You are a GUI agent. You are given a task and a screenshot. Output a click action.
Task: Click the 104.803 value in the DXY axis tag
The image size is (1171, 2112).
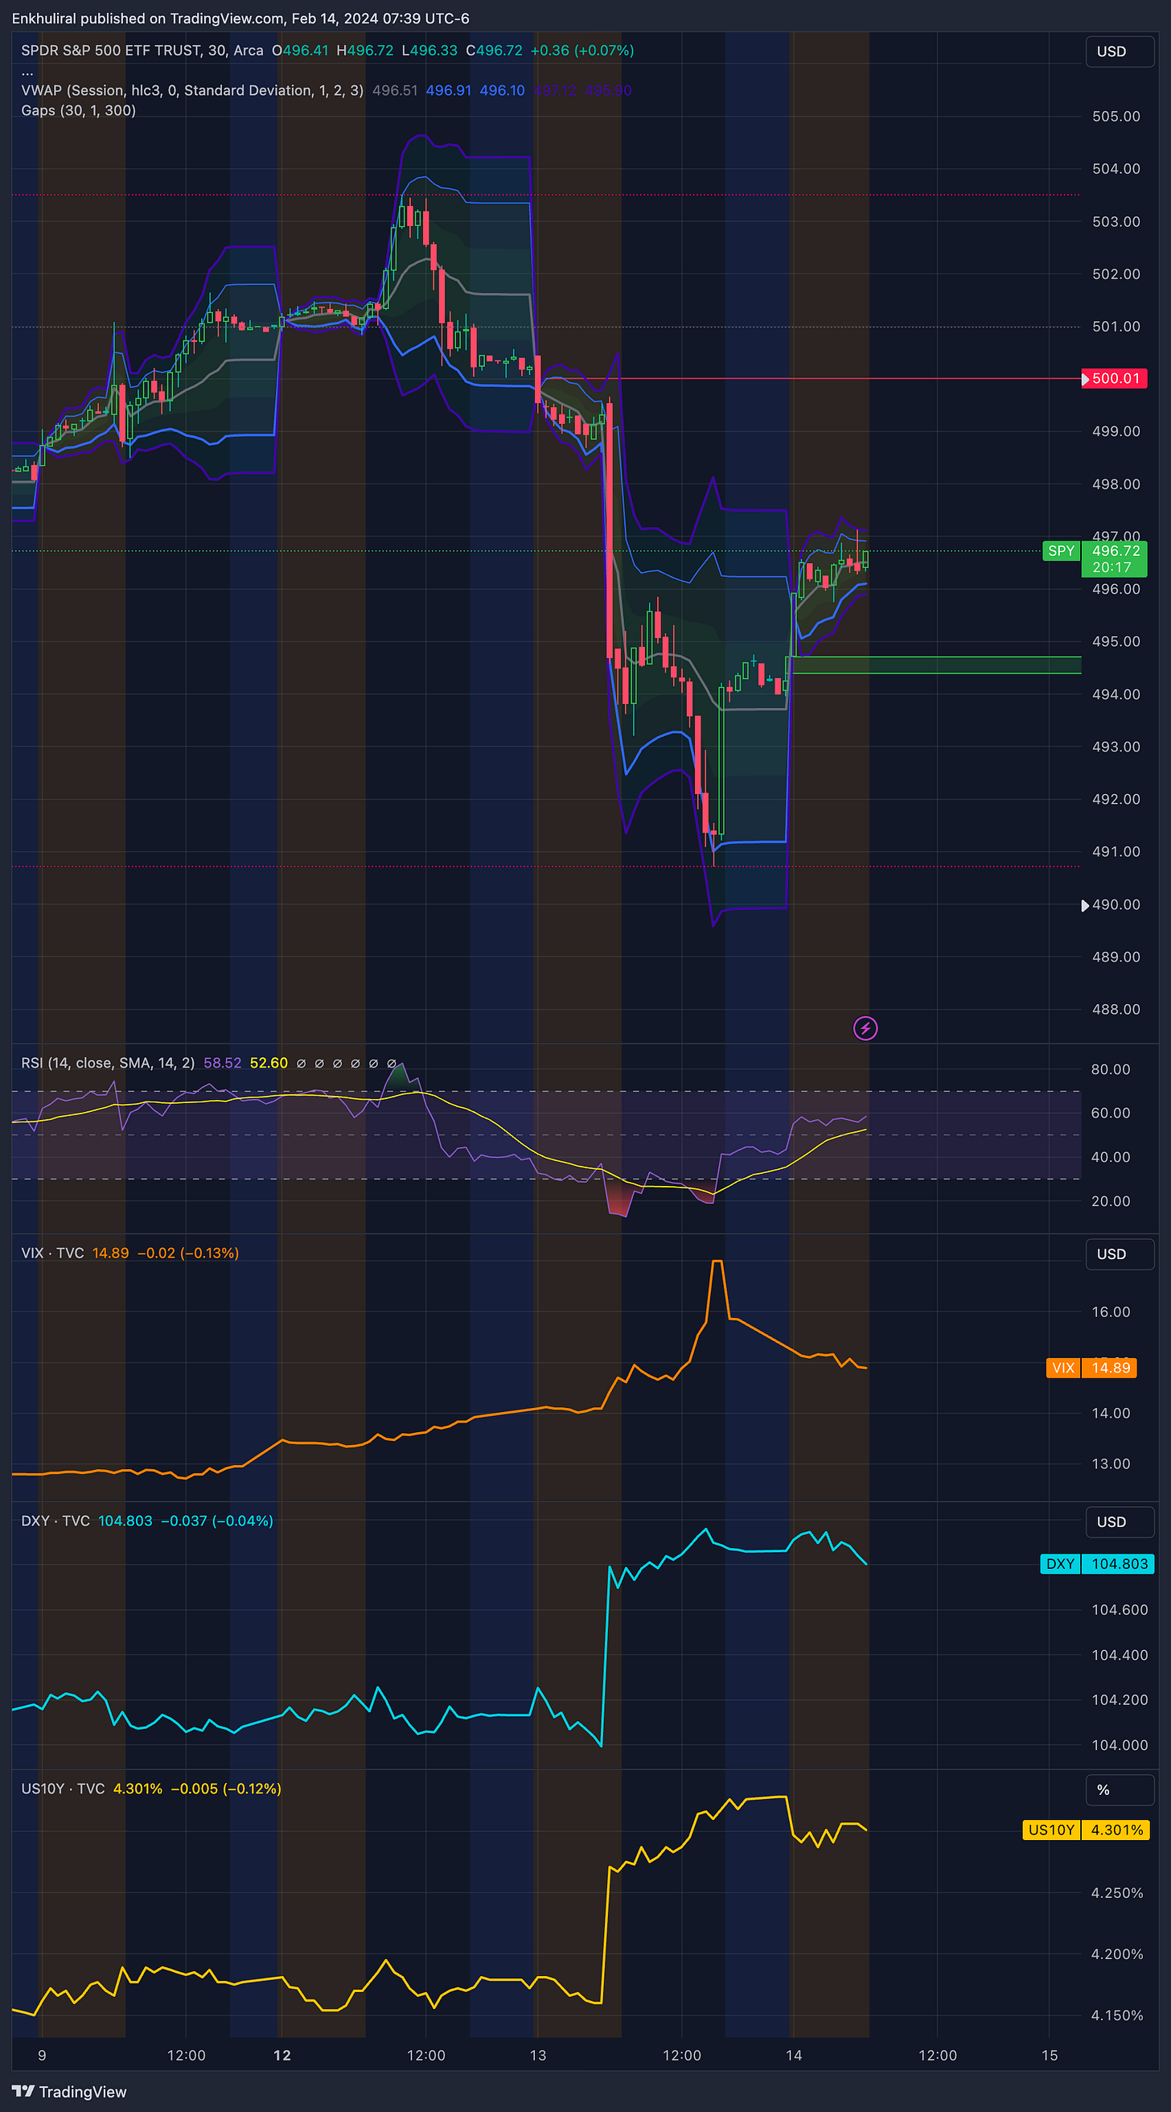[x=1119, y=1563]
